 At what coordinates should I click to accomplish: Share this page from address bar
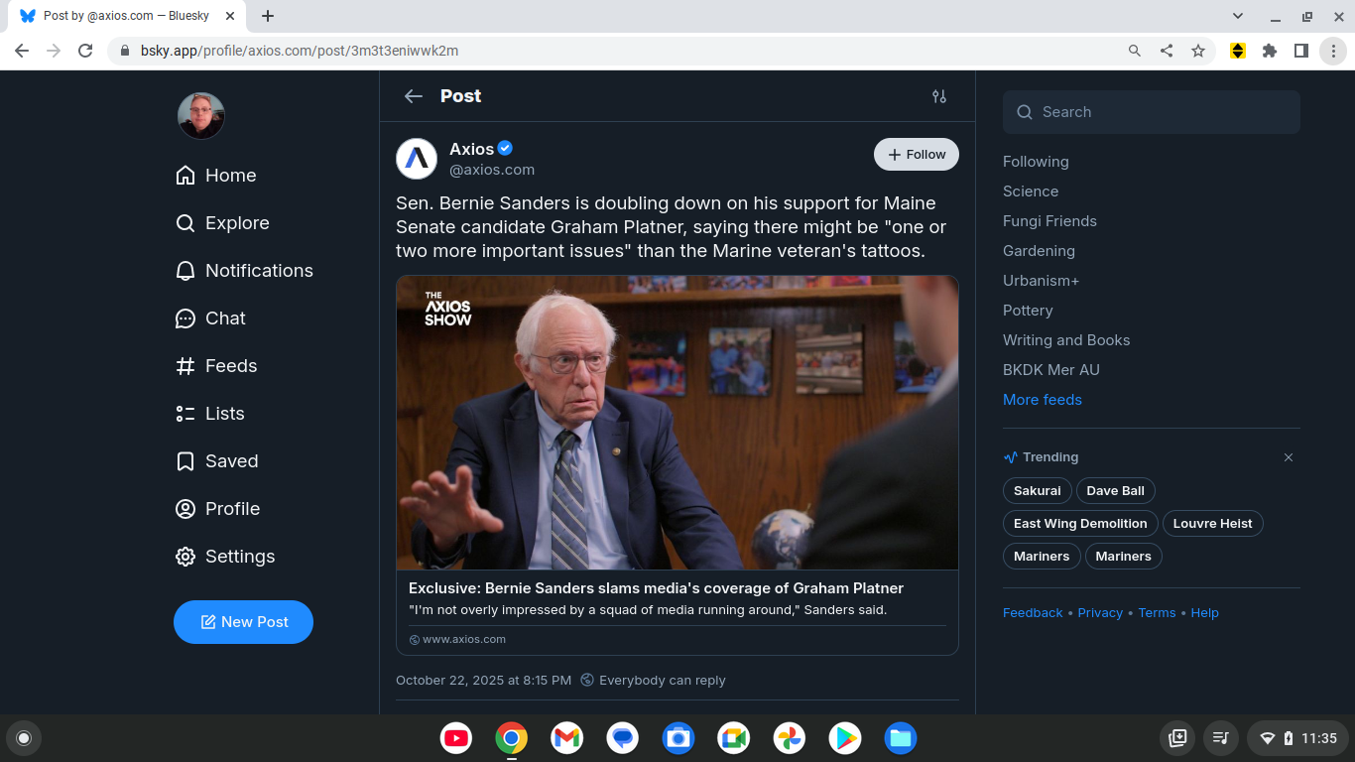click(1167, 51)
